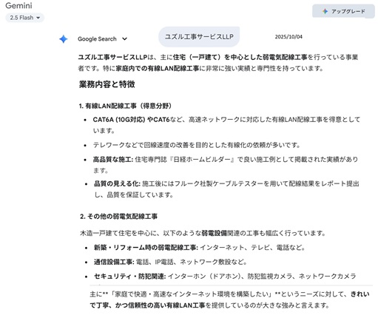Image resolution: width=378 pixels, height=318 pixels.
Task: Click the 新築・リフォーム時の弱電配線工事 bullet
Action: pyautogui.click(x=199, y=248)
